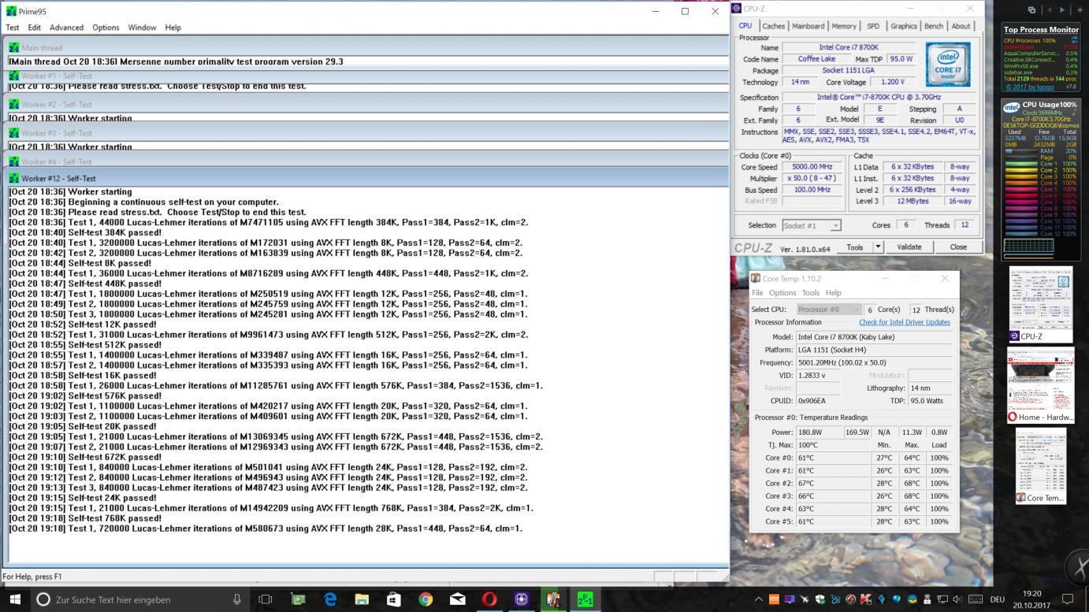The height and width of the screenshot is (612, 1089).
Task: Open the CPU-Z thumbnail in the sidebar
Action: [1041, 304]
